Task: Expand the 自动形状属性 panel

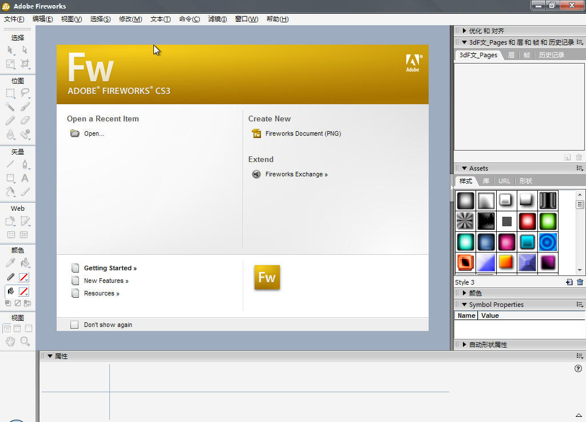Action: [x=464, y=345]
